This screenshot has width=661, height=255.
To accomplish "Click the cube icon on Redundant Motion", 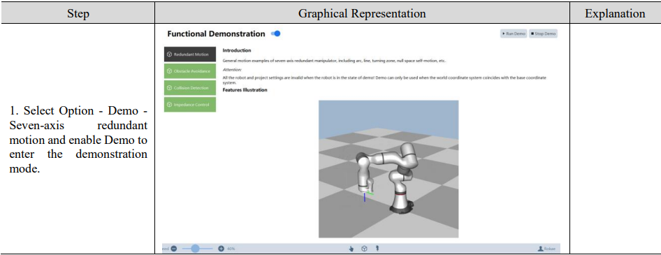I will [170, 54].
